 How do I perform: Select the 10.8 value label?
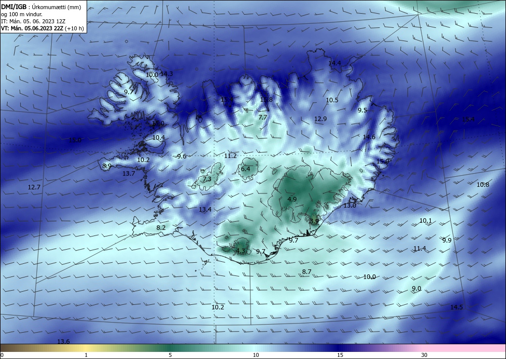pos(483,185)
